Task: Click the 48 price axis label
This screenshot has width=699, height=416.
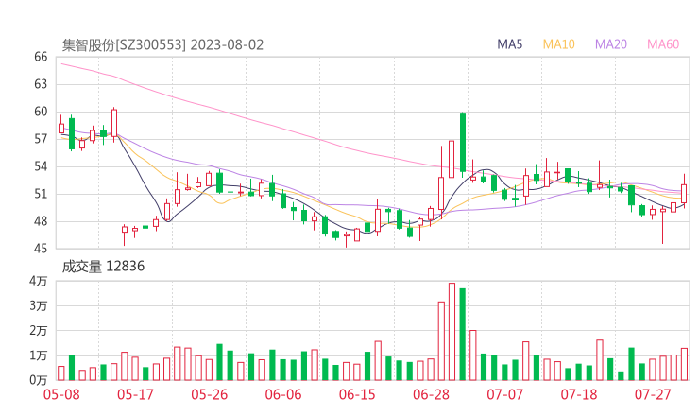Action: click(x=41, y=221)
